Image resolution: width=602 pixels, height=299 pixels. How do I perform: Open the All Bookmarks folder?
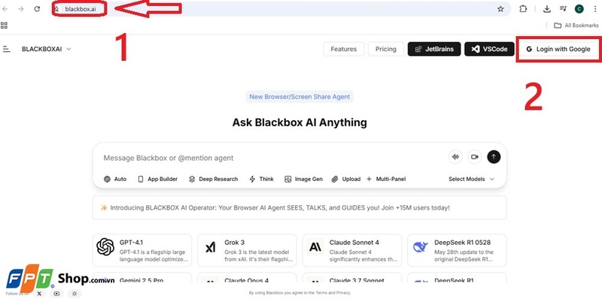point(576,26)
